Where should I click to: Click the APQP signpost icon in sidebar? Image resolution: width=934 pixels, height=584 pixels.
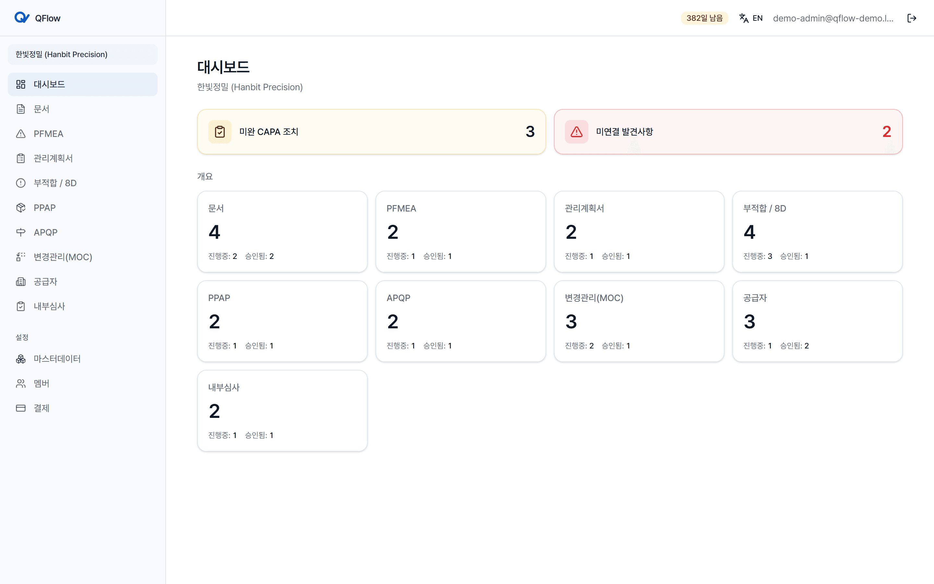21,232
